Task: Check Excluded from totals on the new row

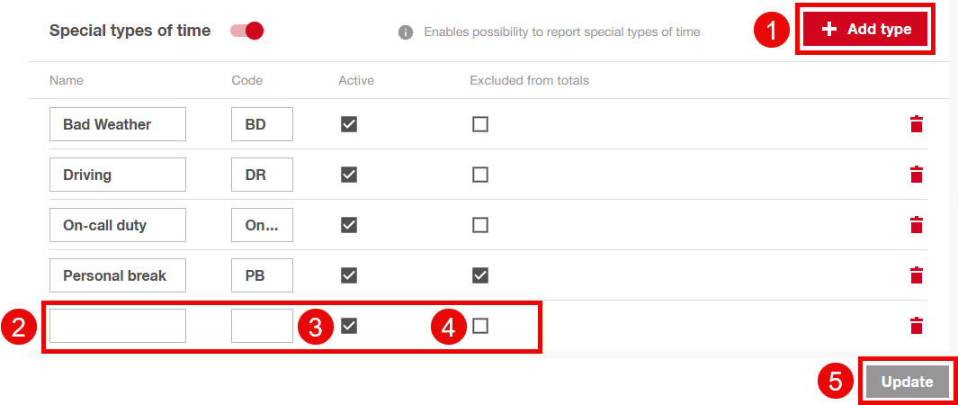Action: point(480,326)
